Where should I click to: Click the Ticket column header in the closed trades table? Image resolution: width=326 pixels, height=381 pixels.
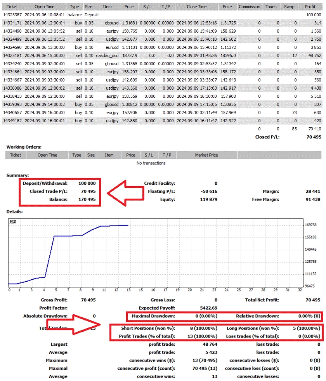click(12, 7)
